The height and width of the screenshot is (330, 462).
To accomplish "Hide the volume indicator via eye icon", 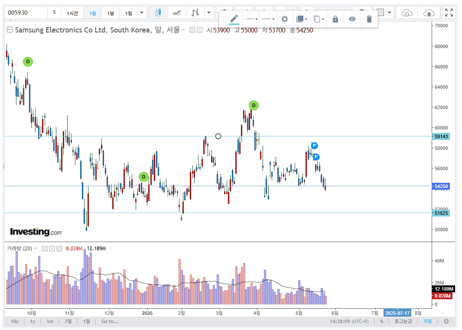I will tap(45, 249).
